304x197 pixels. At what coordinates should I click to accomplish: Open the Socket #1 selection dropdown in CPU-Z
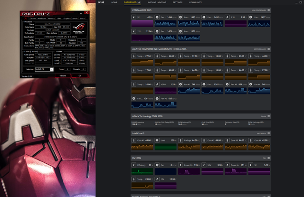pyautogui.click(x=52, y=69)
